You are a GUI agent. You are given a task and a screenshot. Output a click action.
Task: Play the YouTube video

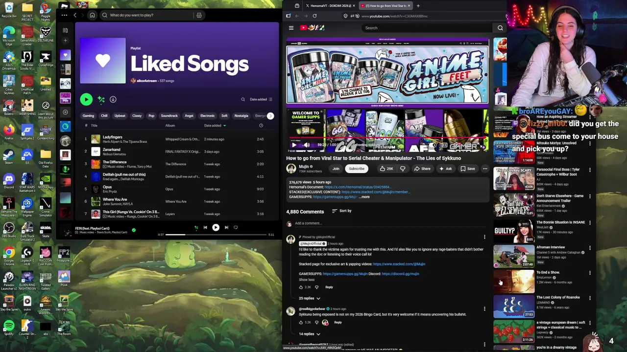click(x=294, y=145)
